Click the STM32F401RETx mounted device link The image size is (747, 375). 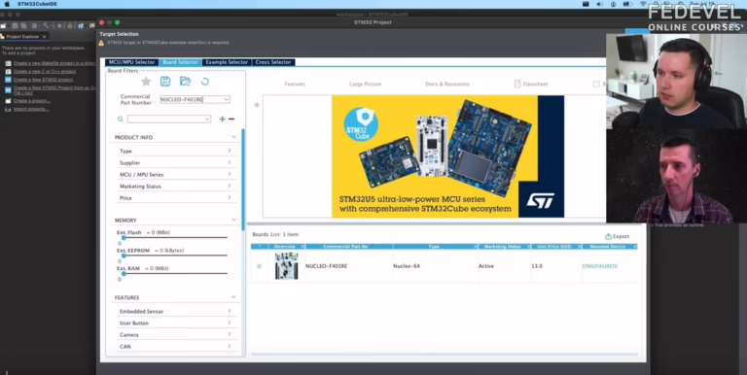point(599,266)
